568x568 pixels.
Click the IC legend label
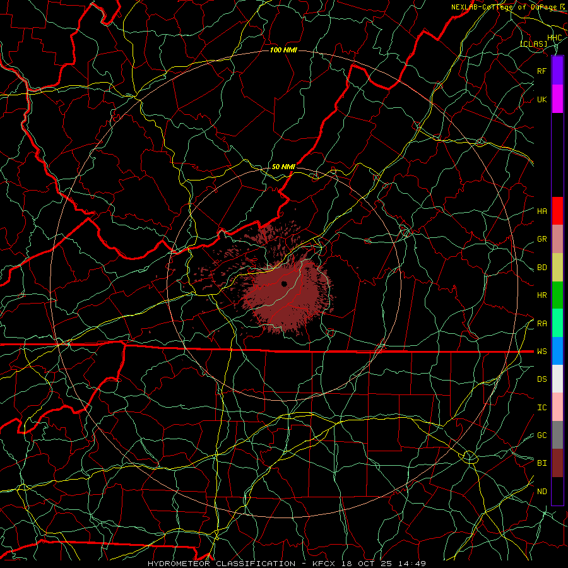(x=542, y=408)
